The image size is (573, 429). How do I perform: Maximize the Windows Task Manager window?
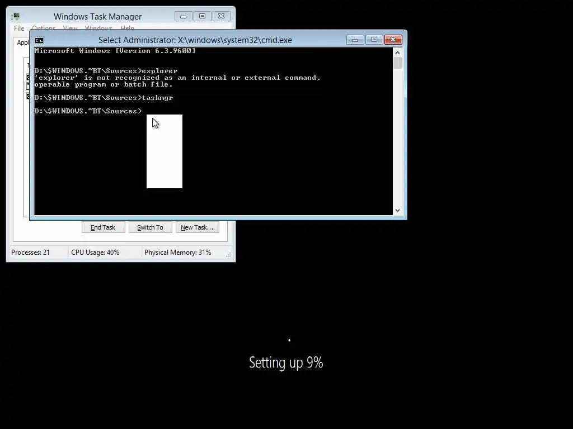click(202, 16)
